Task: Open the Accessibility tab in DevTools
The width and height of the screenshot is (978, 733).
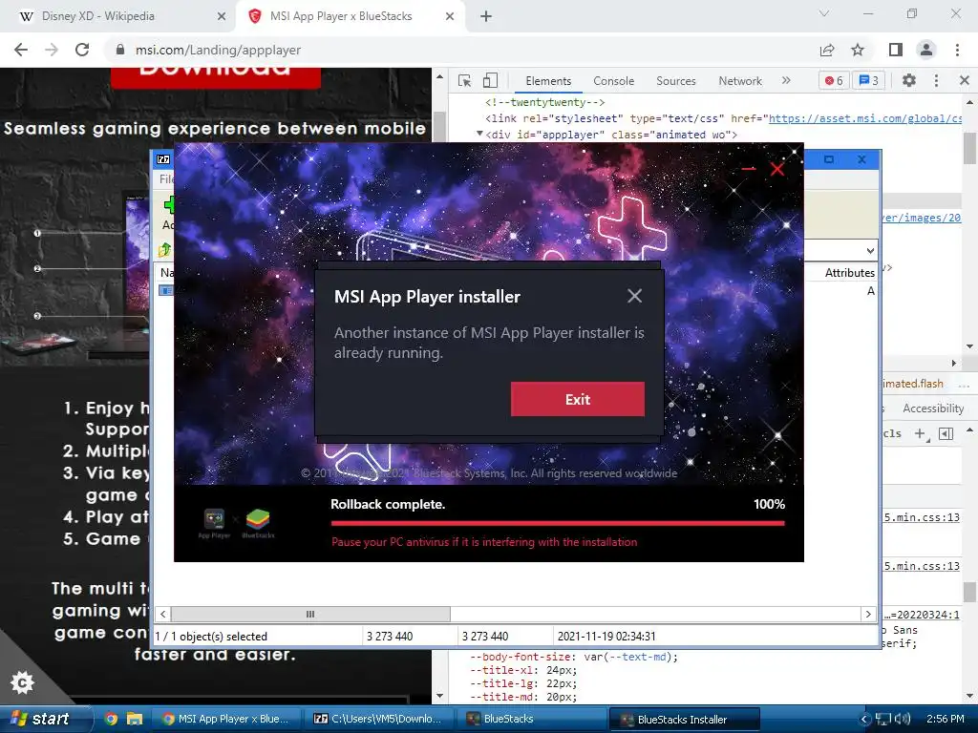Action: [933, 408]
